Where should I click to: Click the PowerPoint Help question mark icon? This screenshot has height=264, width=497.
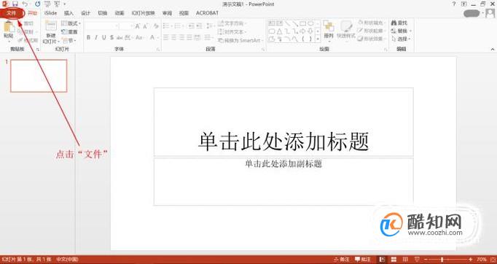tap(454, 4)
